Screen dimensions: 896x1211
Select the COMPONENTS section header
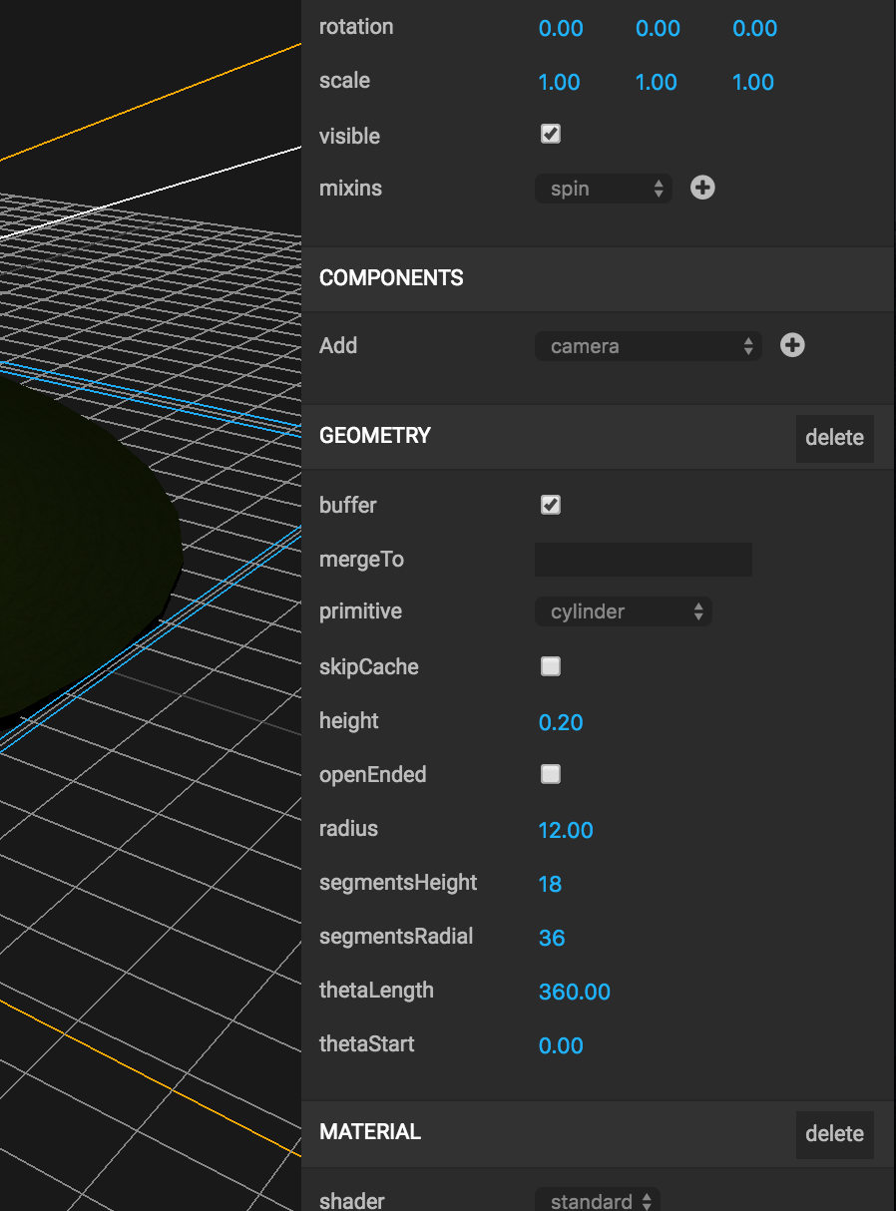(x=390, y=278)
